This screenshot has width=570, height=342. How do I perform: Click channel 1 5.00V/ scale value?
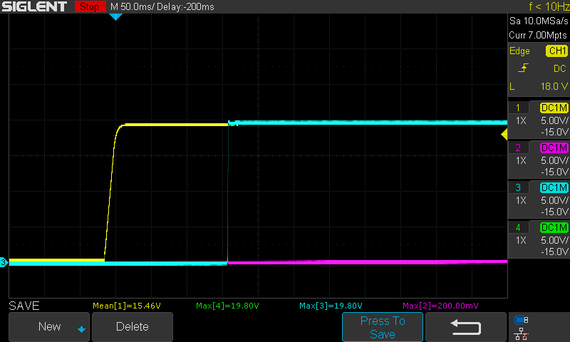554,120
